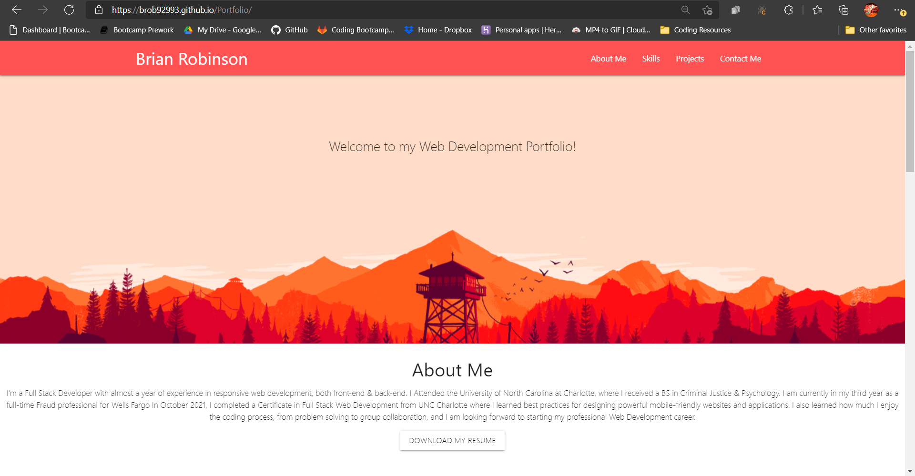Click the 'About Me' section heading
Viewport: 915px width, 476px height.
point(452,370)
